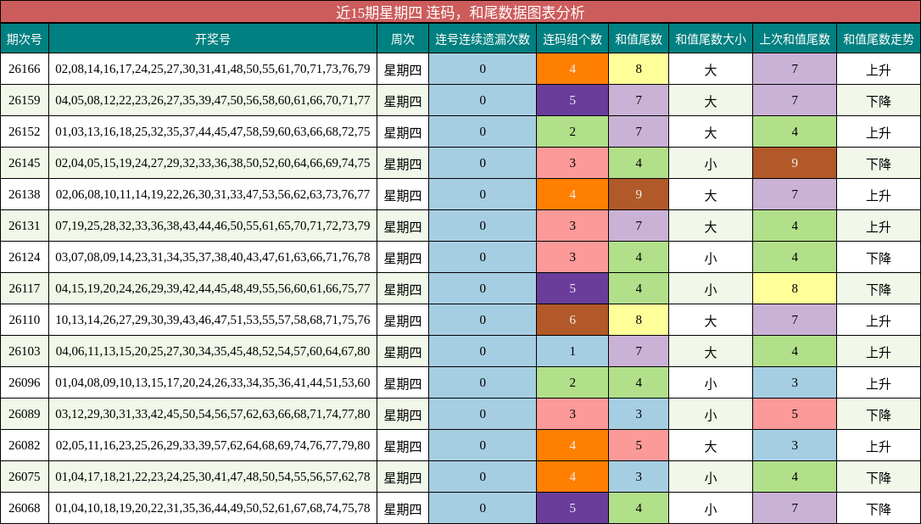Click draw numbers starting 10,13,14,26,27 for 26110
The height and width of the screenshot is (524, 921).
coord(213,321)
